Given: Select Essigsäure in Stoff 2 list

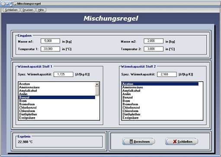Looking at the screenshot, I should click(x=160, y=118).
